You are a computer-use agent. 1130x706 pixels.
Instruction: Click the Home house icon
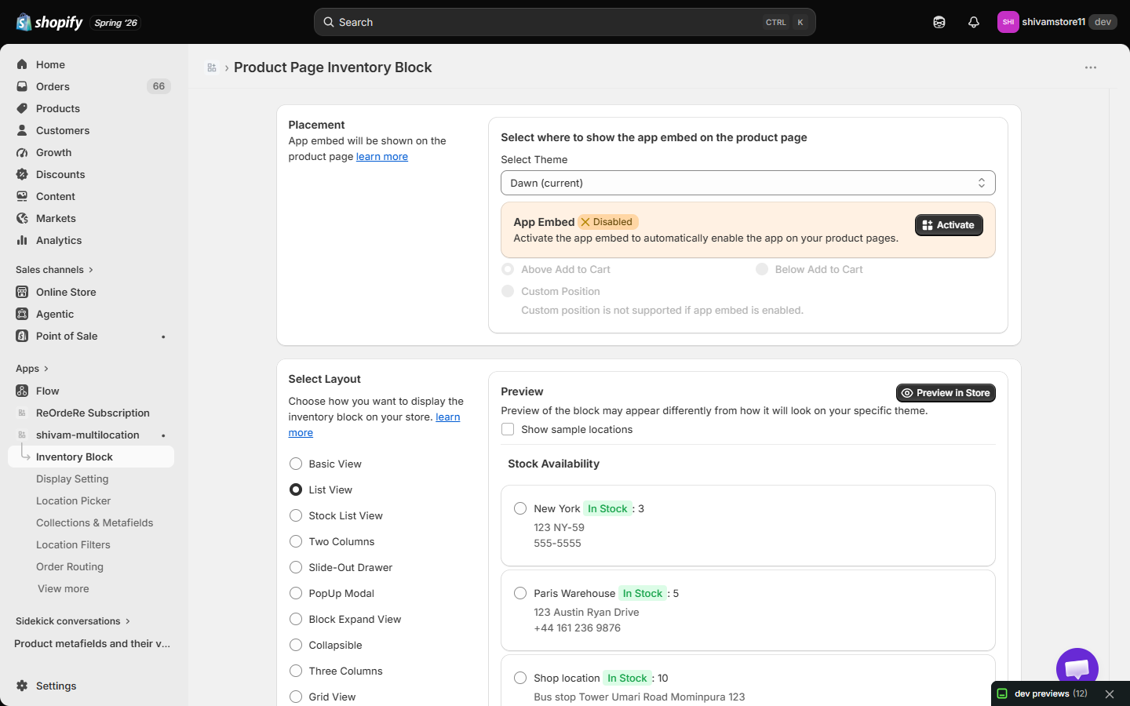coord(22,64)
